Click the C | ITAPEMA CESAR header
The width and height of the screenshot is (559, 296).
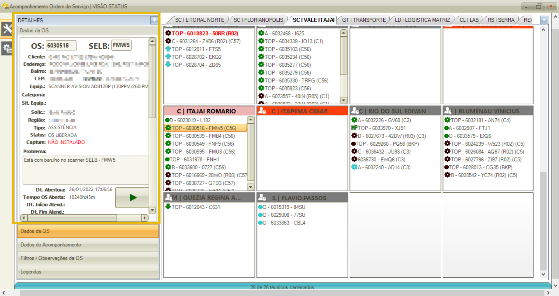click(302, 111)
